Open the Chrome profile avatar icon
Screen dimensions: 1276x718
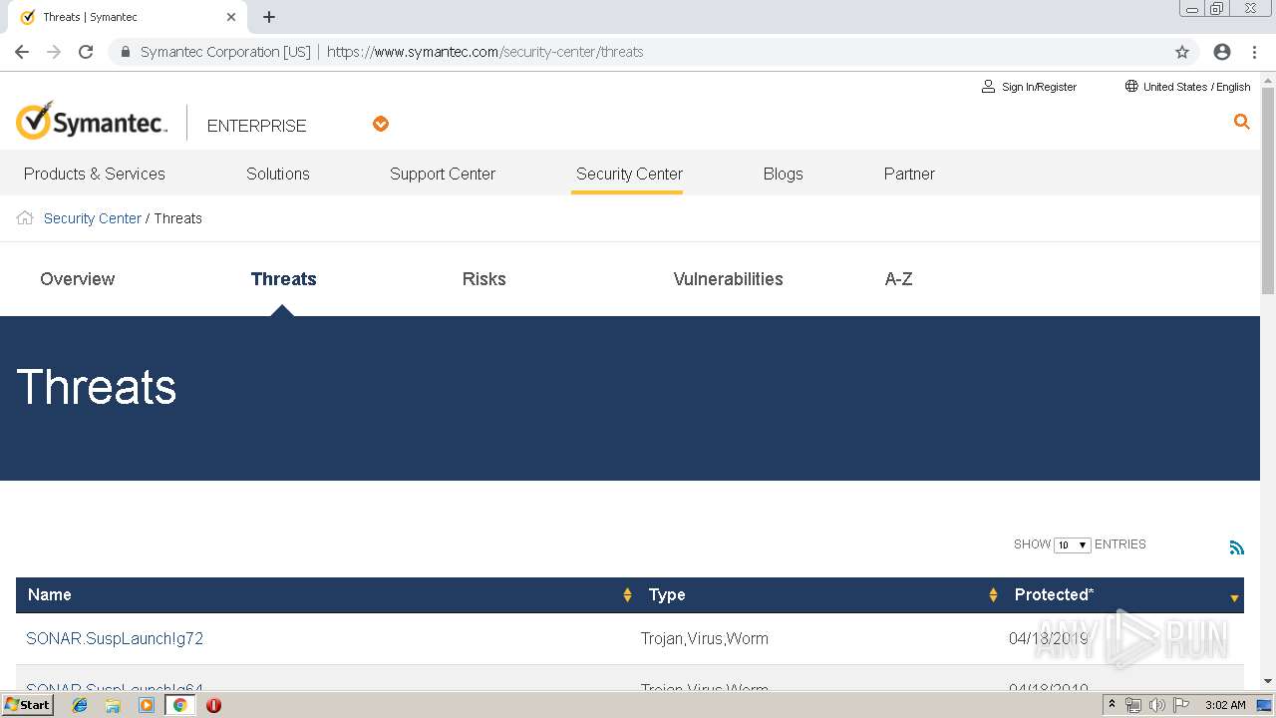(1222, 52)
